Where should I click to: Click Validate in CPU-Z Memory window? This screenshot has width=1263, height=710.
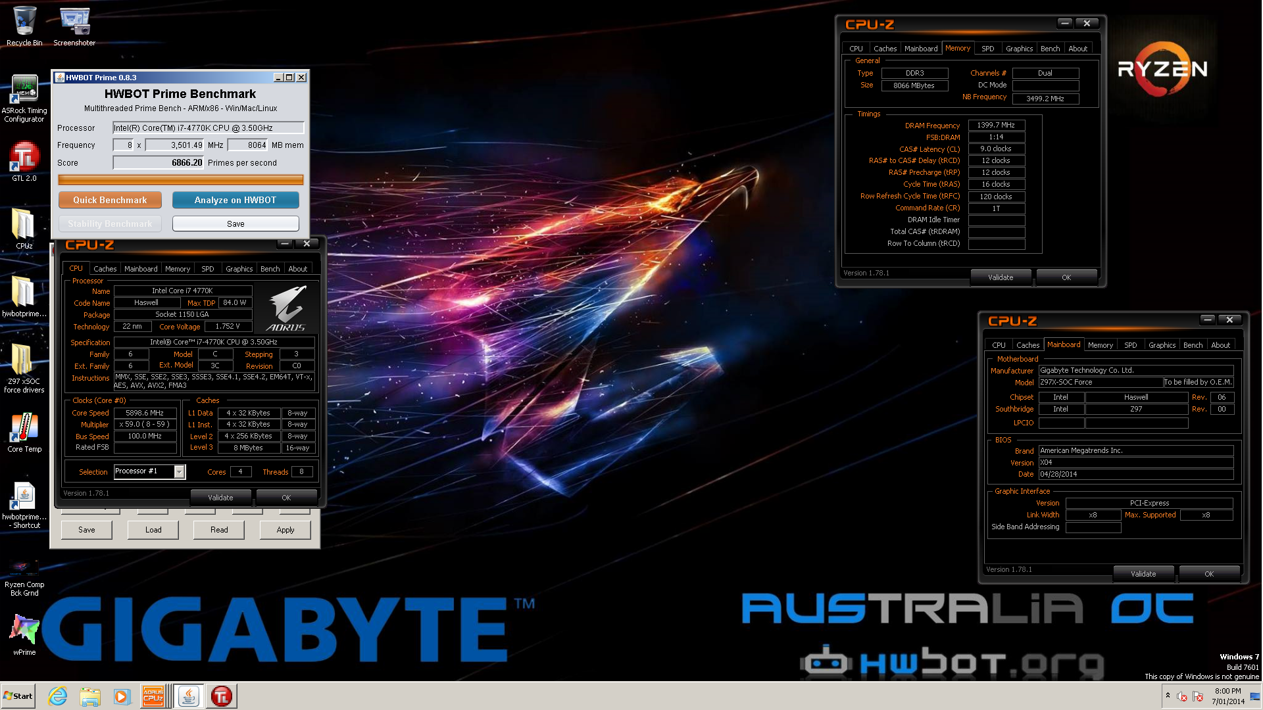click(1001, 277)
